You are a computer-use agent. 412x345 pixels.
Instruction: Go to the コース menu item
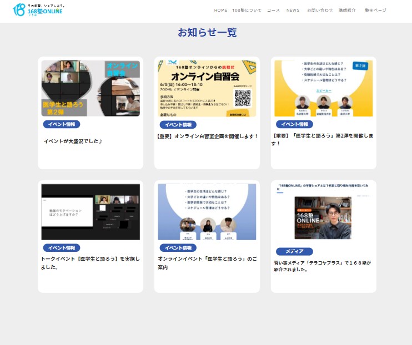coord(273,10)
